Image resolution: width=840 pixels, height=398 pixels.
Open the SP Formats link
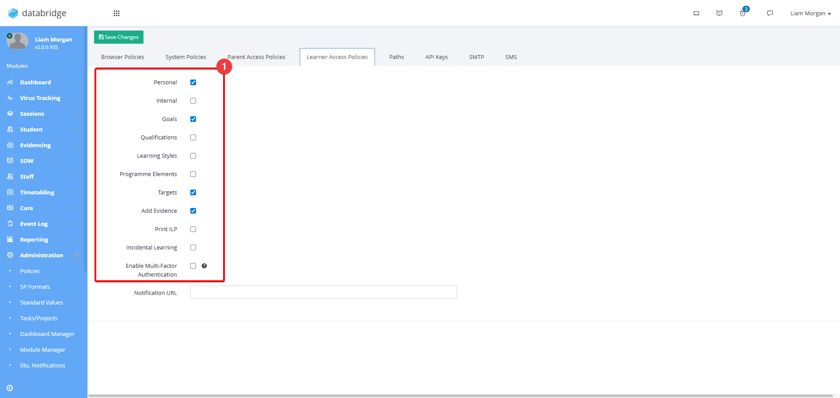pyautogui.click(x=35, y=287)
